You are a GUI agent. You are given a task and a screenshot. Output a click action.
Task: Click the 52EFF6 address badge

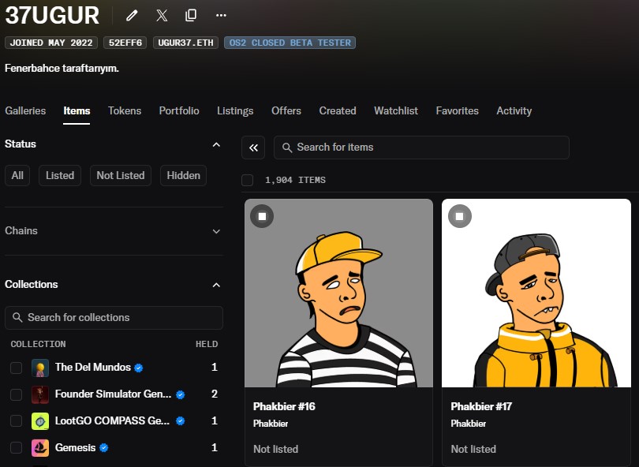click(x=125, y=43)
